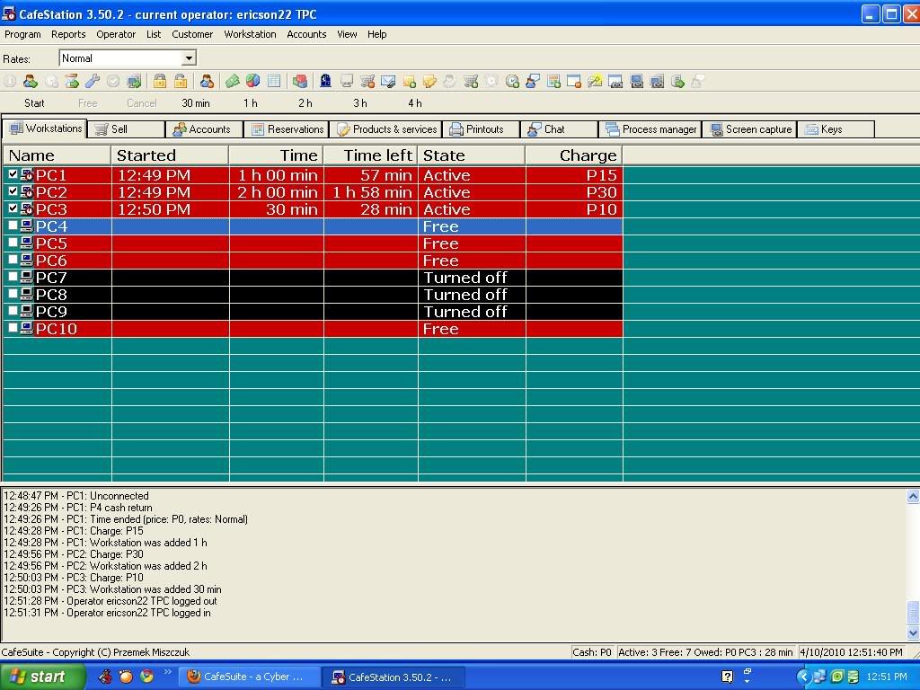Click the closed padlock lock icon
This screenshot has width=920, height=690.
pyautogui.click(x=160, y=82)
